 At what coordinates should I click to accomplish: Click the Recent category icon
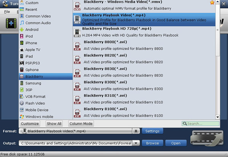click(x=22, y=9)
